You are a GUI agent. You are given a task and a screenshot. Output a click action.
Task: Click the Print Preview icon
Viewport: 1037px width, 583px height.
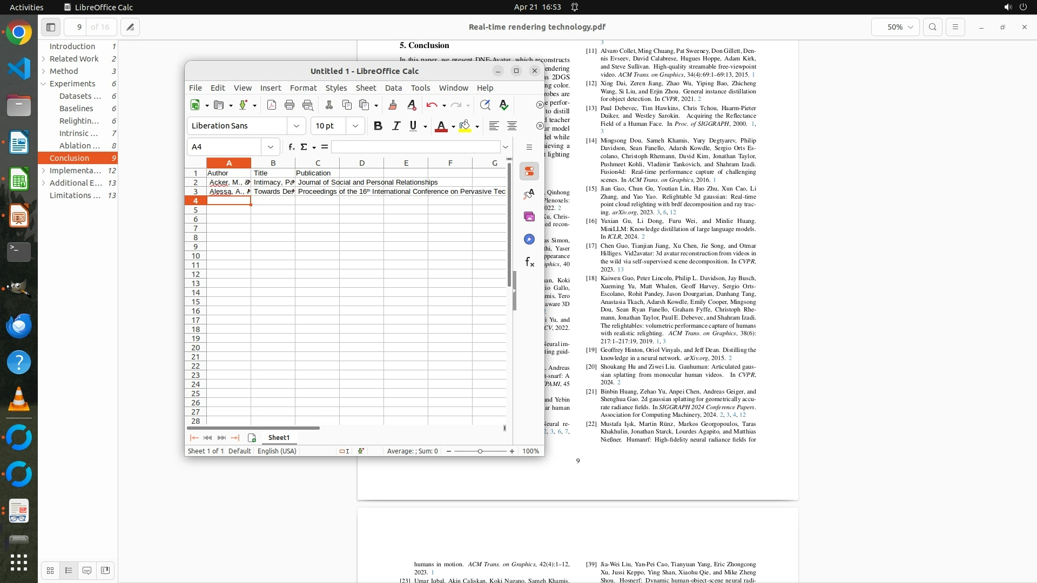(x=308, y=105)
